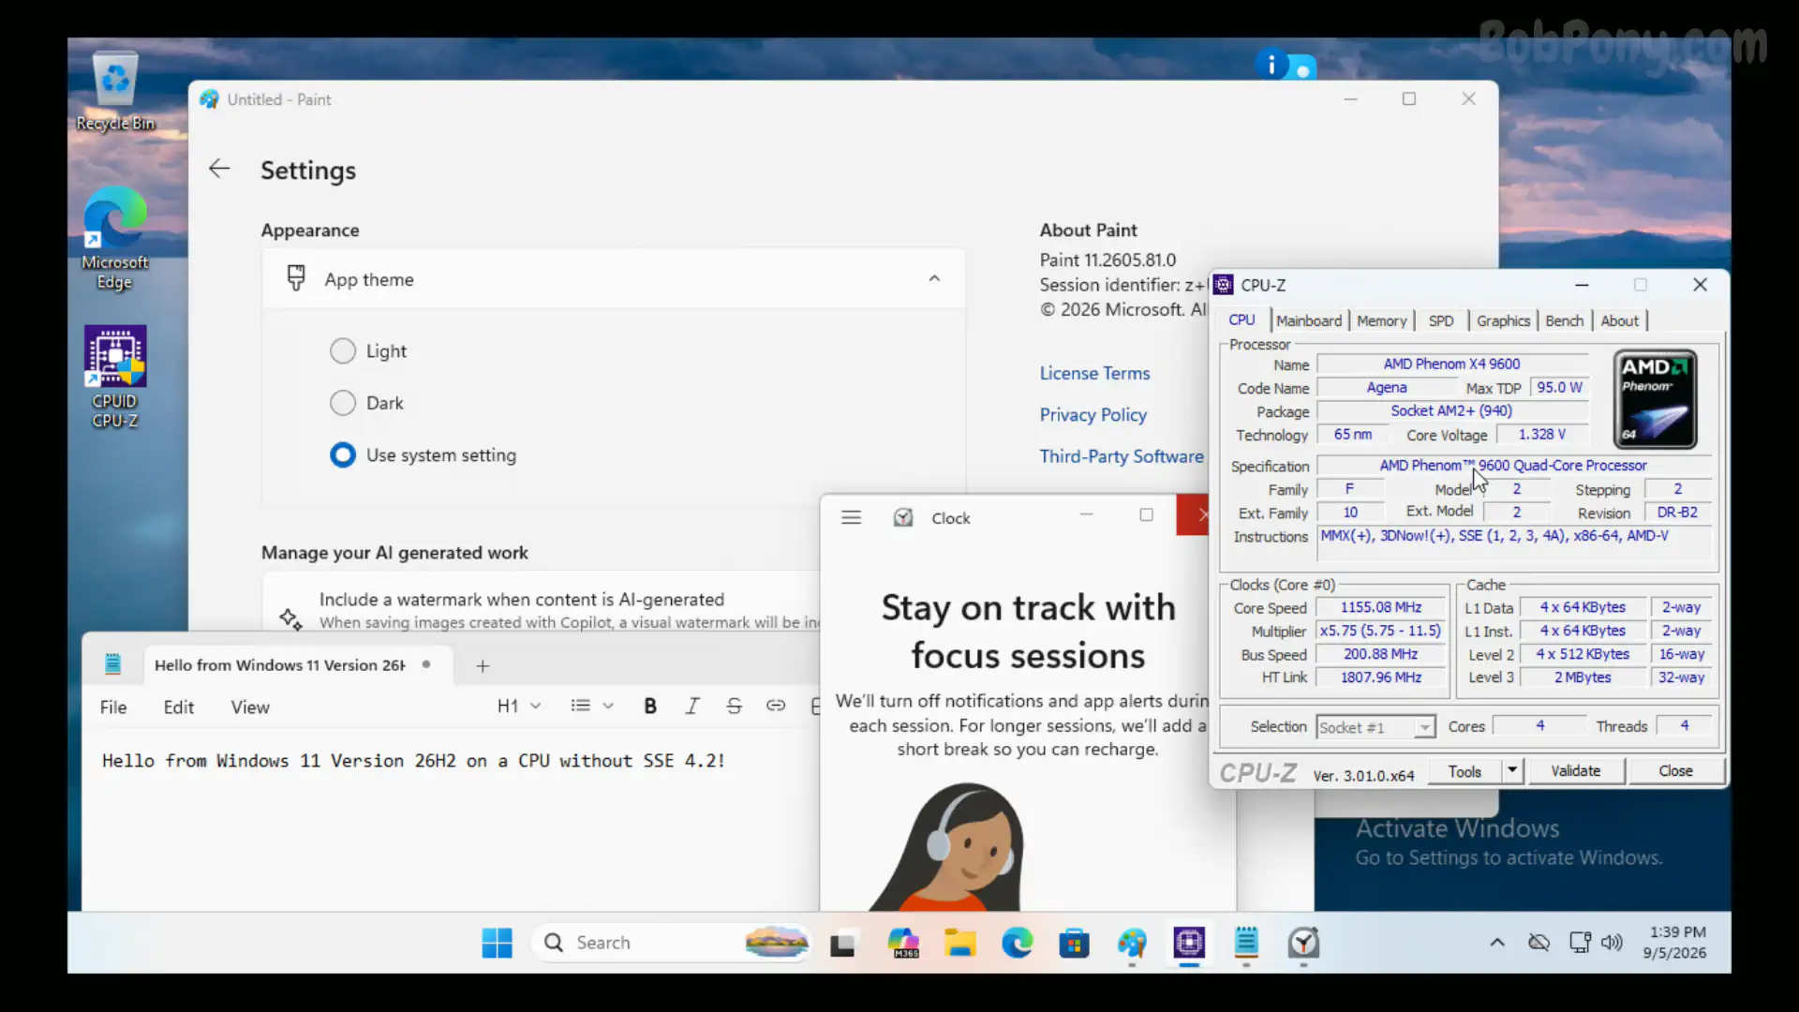Switch to the CPU tab in CPU-Z

(x=1242, y=320)
